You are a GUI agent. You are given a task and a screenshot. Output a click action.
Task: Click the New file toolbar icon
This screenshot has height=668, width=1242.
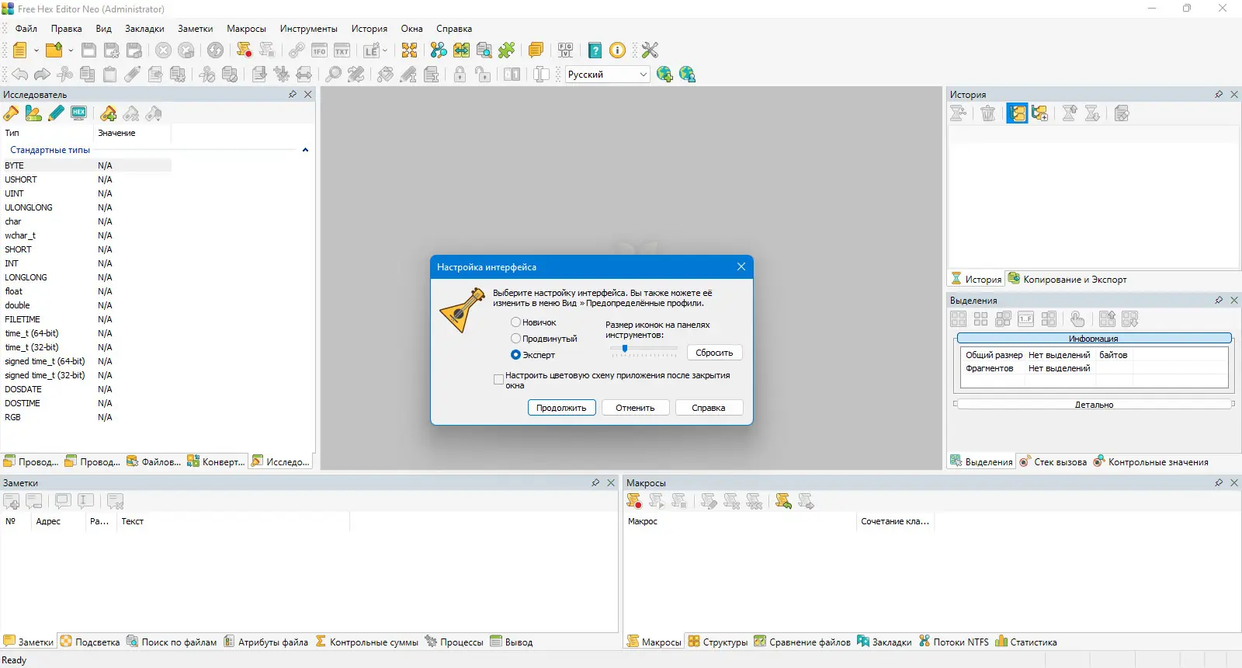pyautogui.click(x=19, y=50)
